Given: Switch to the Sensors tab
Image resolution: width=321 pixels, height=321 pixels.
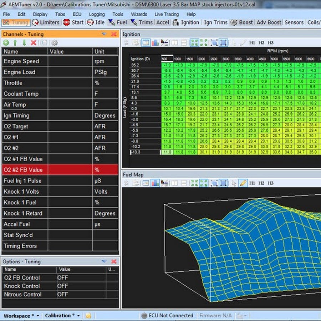Looking at the screenshot, I should coord(294,22).
